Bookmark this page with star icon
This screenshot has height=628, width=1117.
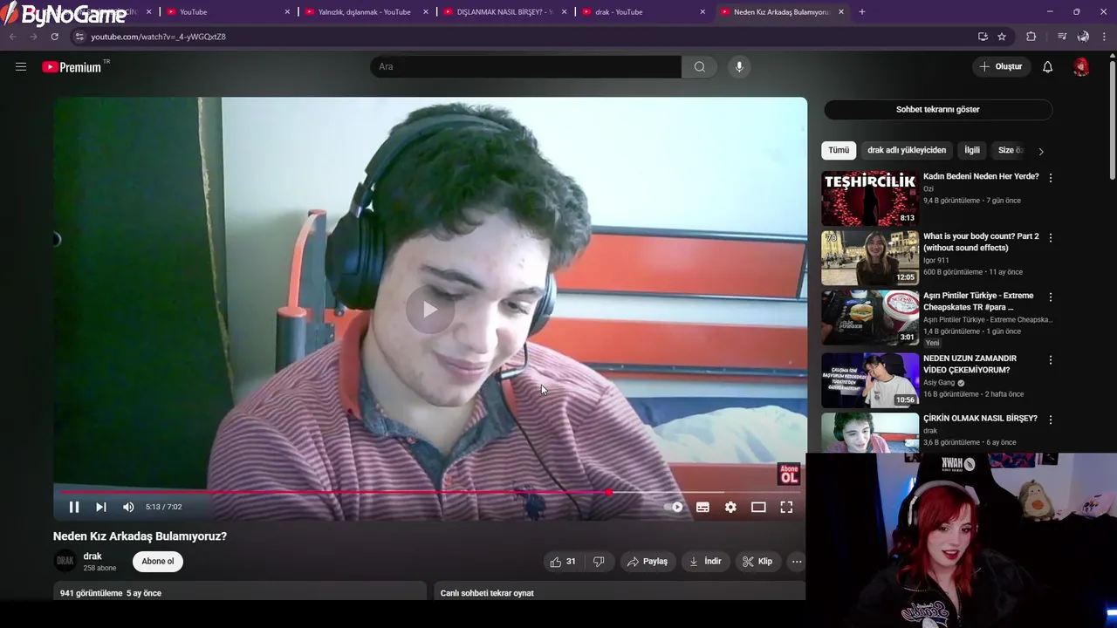[x=1002, y=37]
